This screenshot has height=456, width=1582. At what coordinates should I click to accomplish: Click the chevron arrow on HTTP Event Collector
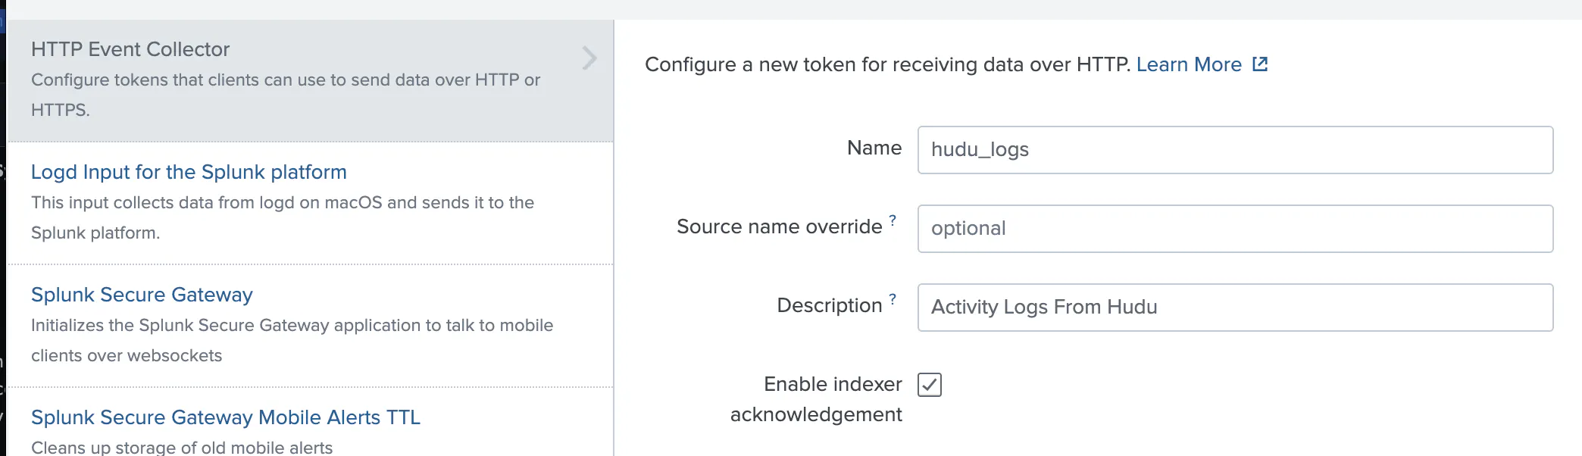(589, 58)
